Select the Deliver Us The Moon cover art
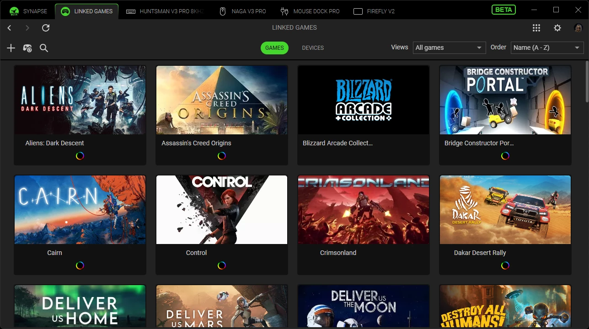The image size is (589, 329). click(x=364, y=306)
